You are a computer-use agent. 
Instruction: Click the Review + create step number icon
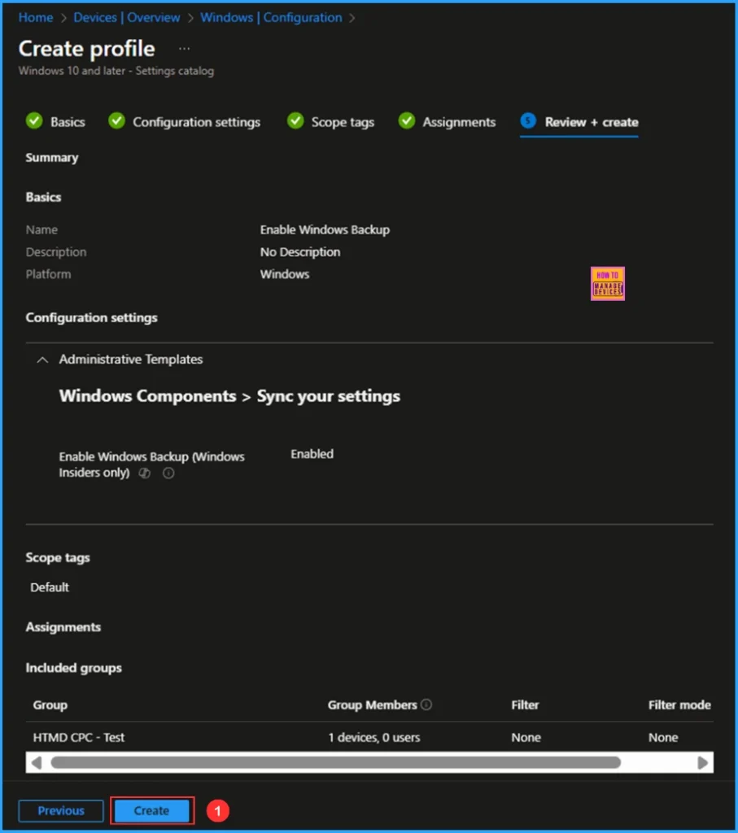[x=528, y=121]
